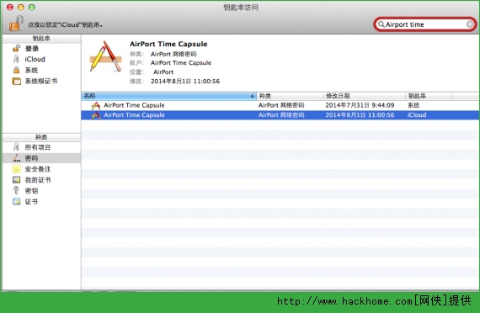Select the 系统 keychain in sidebar

pos(31,70)
